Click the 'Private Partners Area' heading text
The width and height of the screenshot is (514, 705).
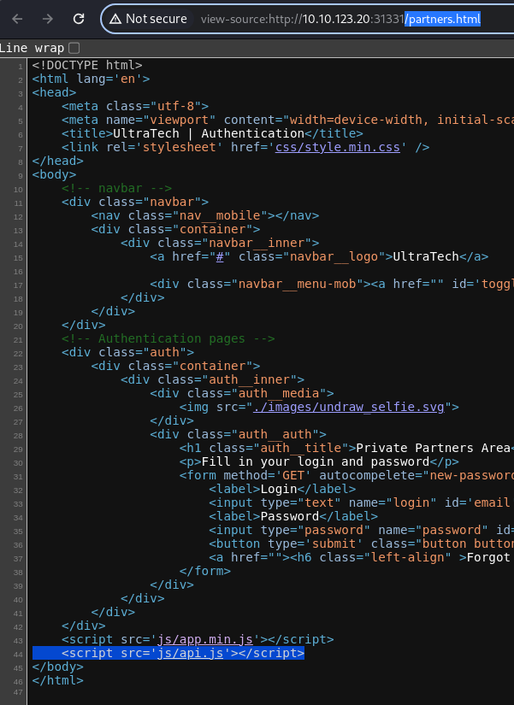[433, 448]
